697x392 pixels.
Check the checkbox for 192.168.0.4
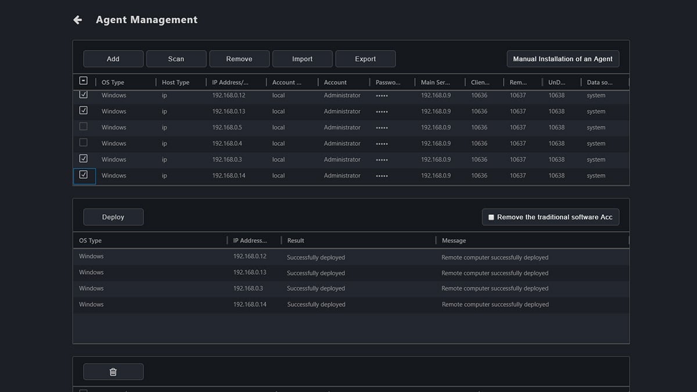pyautogui.click(x=83, y=143)
